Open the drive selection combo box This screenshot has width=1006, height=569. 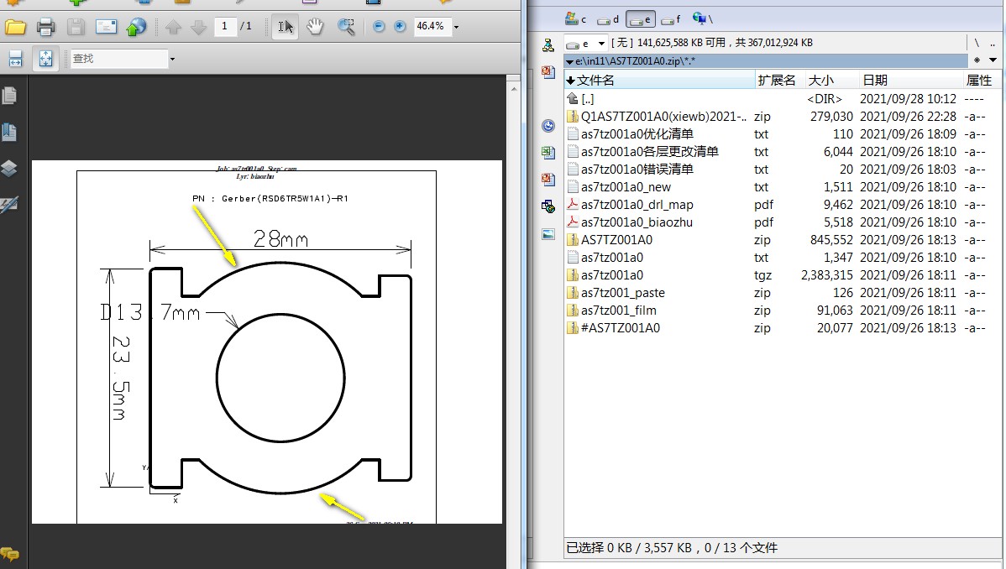[x=586, y=43]
